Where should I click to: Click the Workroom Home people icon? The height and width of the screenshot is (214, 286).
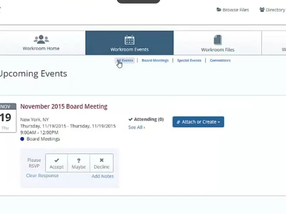(41, 39)
